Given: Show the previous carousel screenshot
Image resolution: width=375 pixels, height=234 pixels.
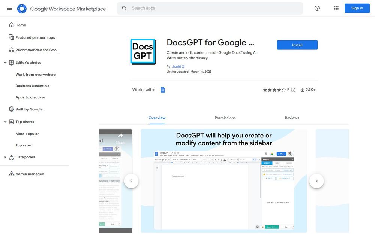Looking at the screenshot, I should click(131, 181).
